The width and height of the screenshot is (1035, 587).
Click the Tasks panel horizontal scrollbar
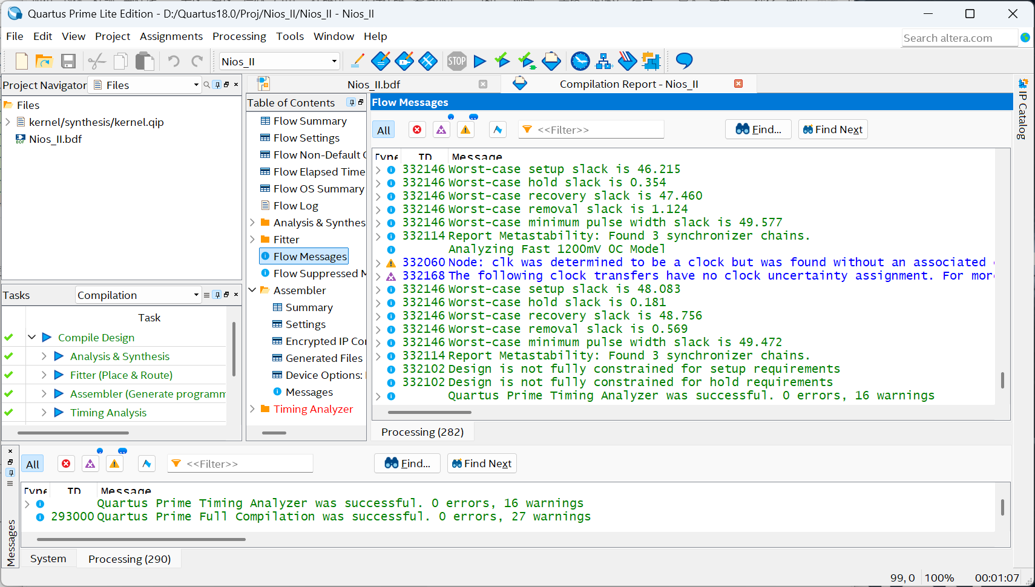[73, 433]
